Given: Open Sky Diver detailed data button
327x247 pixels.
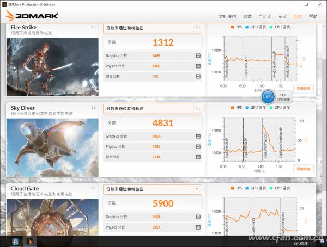Looking at the screenshot, I should [304, 169].
